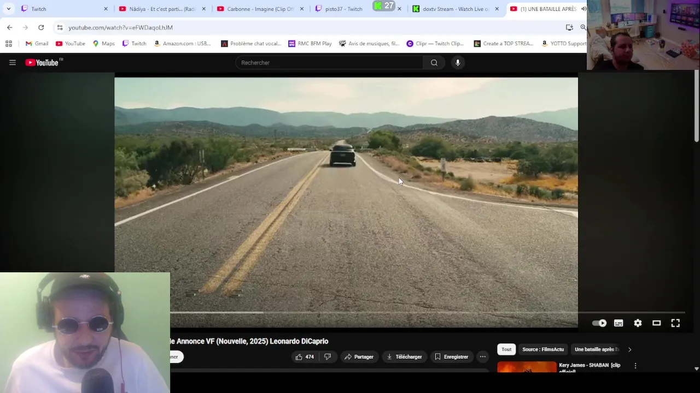Open the Problème chat vocal bookmark

(x=250, y=44)
